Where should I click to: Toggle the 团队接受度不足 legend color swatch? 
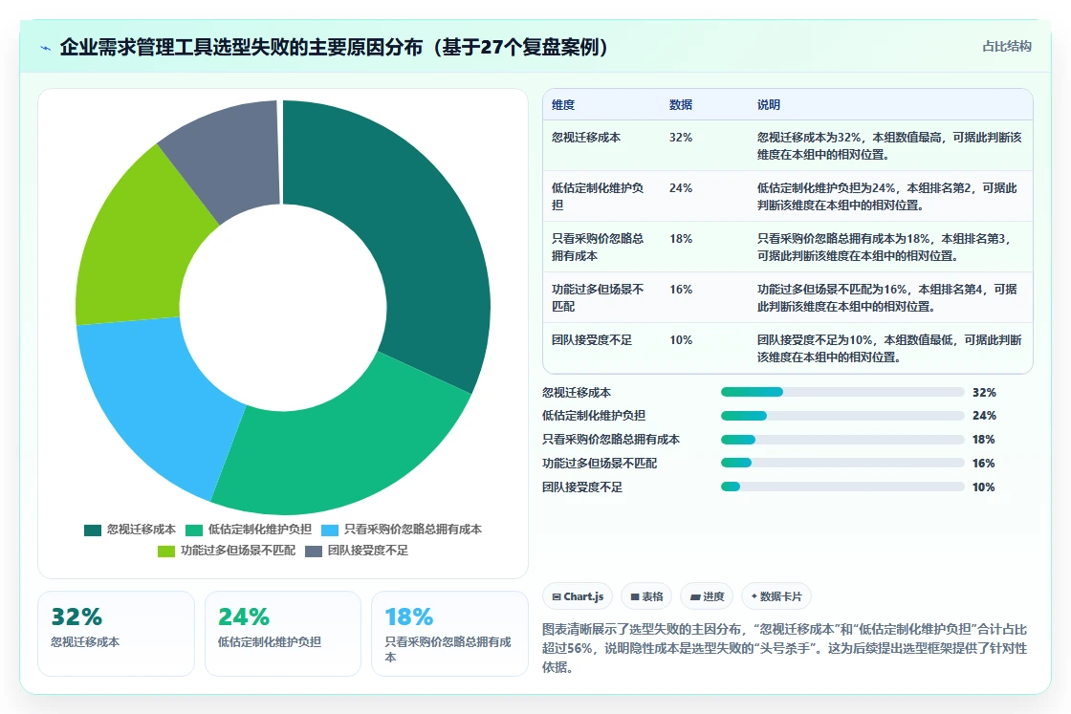click(x=314, y=551)
